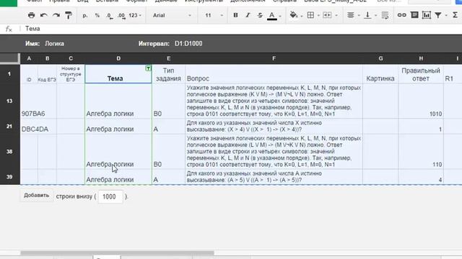
Task: Click the select-all corner box
Action: coord(9,58)
